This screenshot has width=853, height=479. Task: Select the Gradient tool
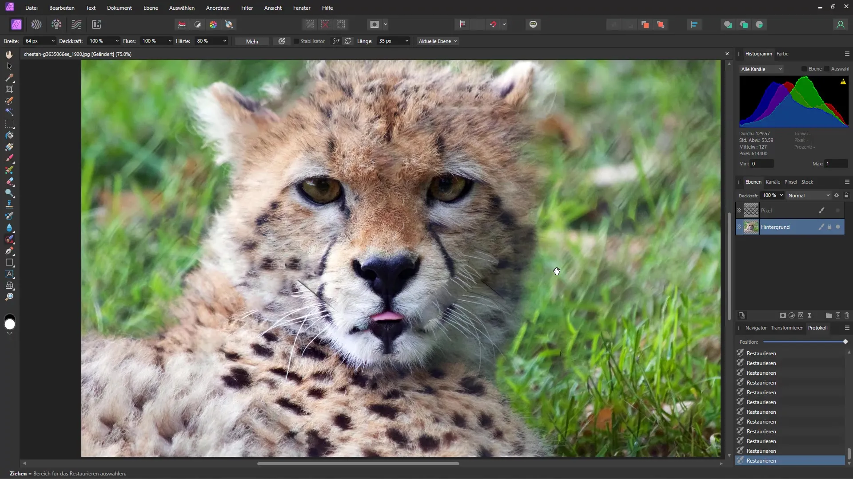pos(9,147)
